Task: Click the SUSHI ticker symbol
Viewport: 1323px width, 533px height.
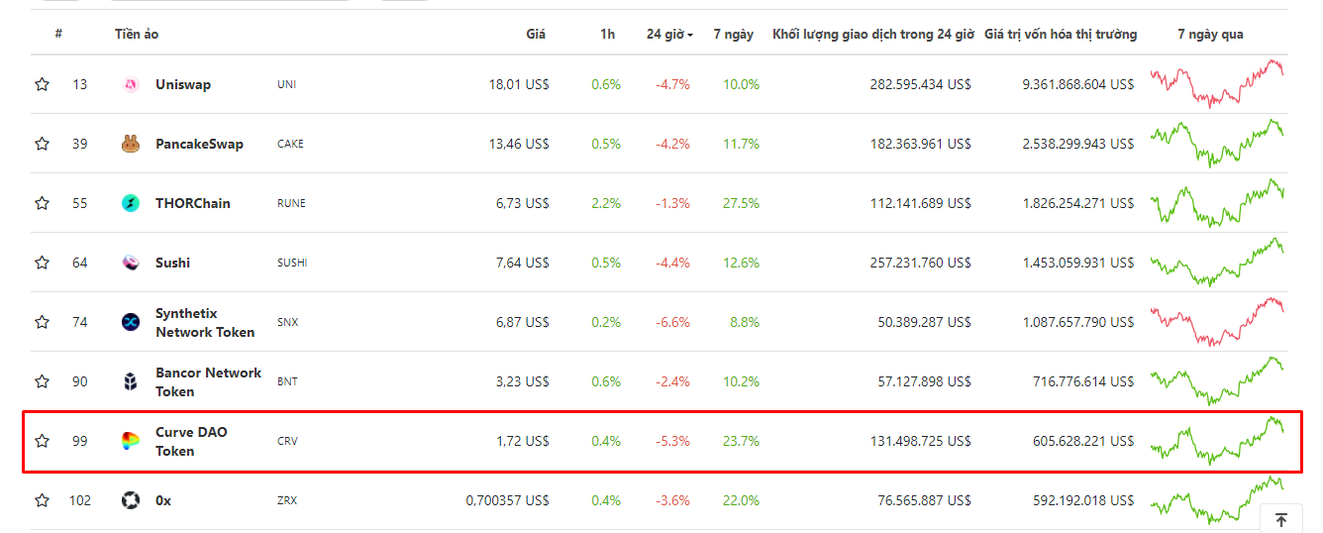Action: 292,263
